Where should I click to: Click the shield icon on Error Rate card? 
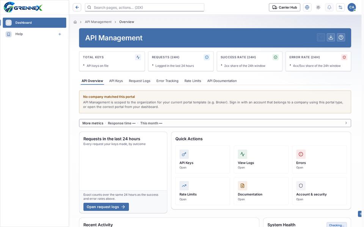coord(344,57)
